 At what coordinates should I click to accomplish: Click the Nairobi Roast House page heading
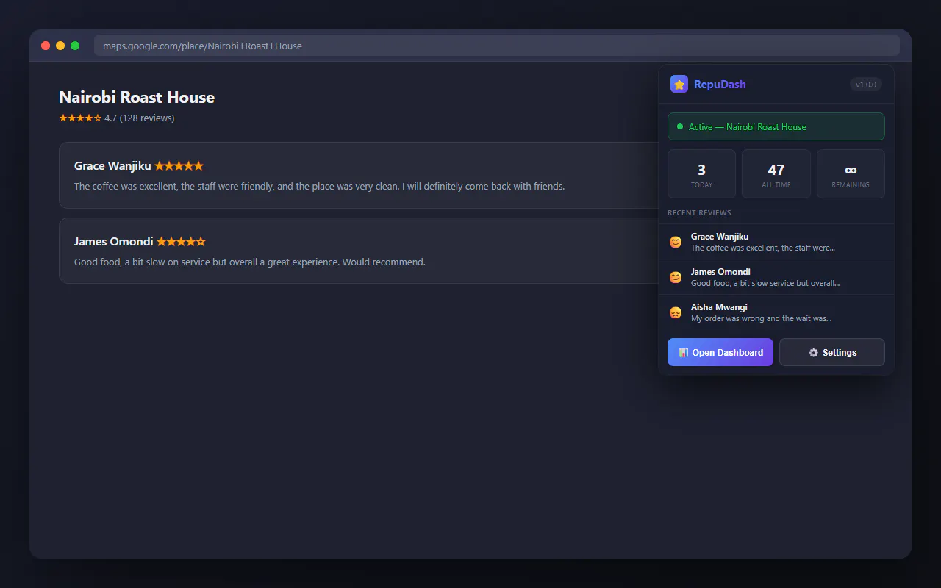pyautogui.click(x=137, y=97)
